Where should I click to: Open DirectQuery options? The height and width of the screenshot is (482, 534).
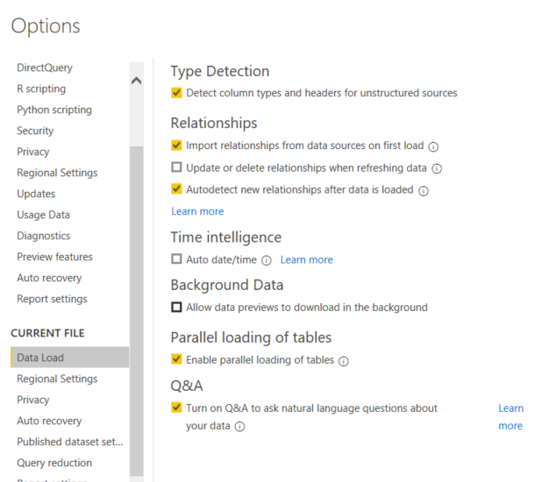pyautogui.click(x=45, y=67)
